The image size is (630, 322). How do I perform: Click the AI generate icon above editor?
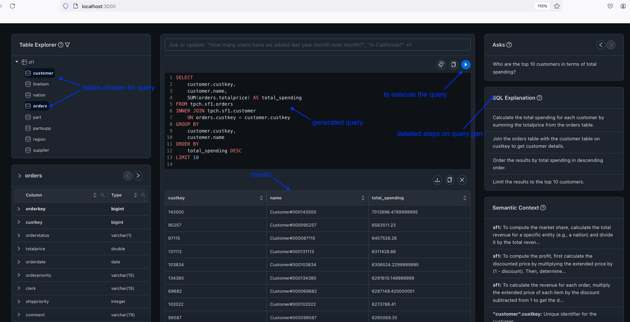pyautogui.click(x=441, y=65)
